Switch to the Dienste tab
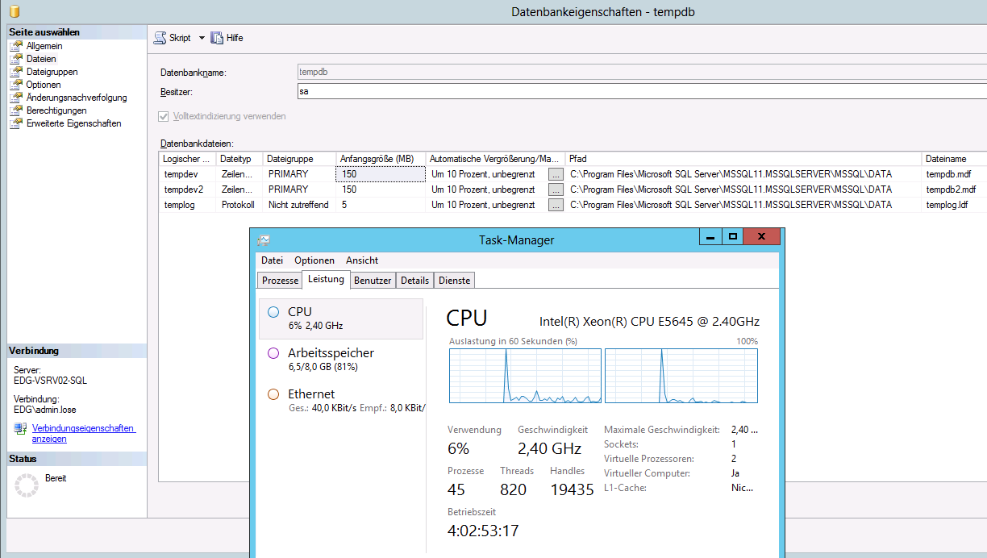Viewport: 987px width, 558px height. 455,281
